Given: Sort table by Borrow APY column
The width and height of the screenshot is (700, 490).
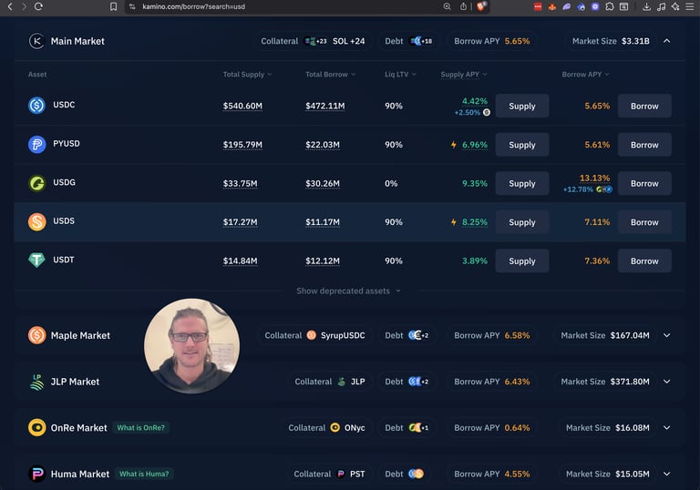Looking at the screenshot, I should click(x=585, y=75).
